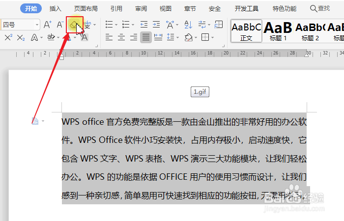Apply the 标题 1 style
The width and height of the screenshot is (344, 221).
pos(278,31)
